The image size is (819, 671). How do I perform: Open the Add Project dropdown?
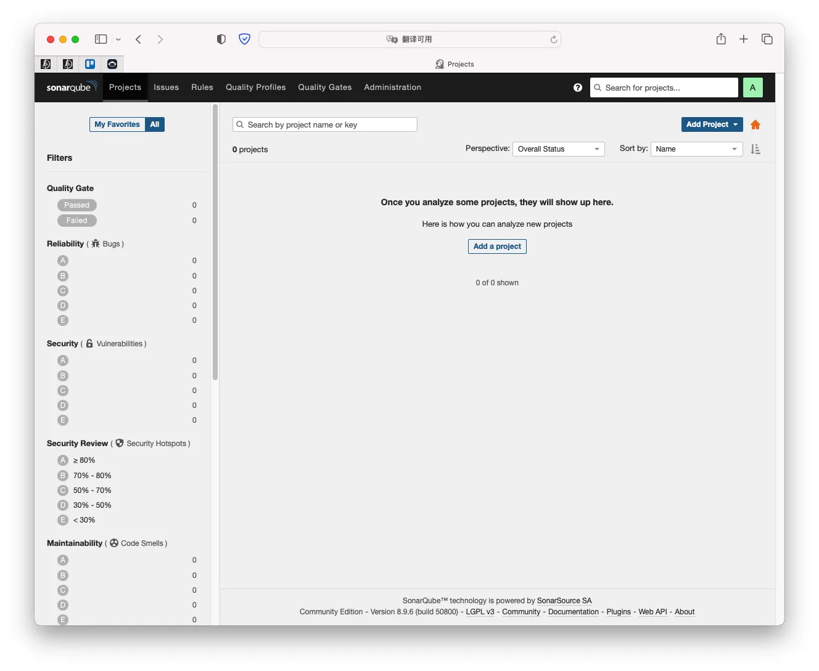pos(712,124)
